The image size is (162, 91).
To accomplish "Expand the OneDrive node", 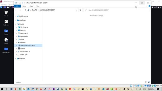I will click(15, 20).
